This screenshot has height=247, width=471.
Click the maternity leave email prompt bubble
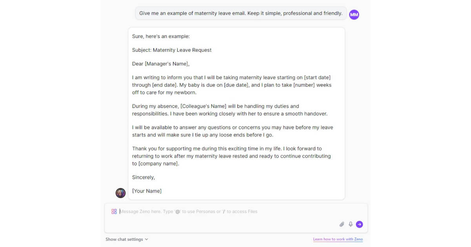pyautogui.click(x=240, y=13)
